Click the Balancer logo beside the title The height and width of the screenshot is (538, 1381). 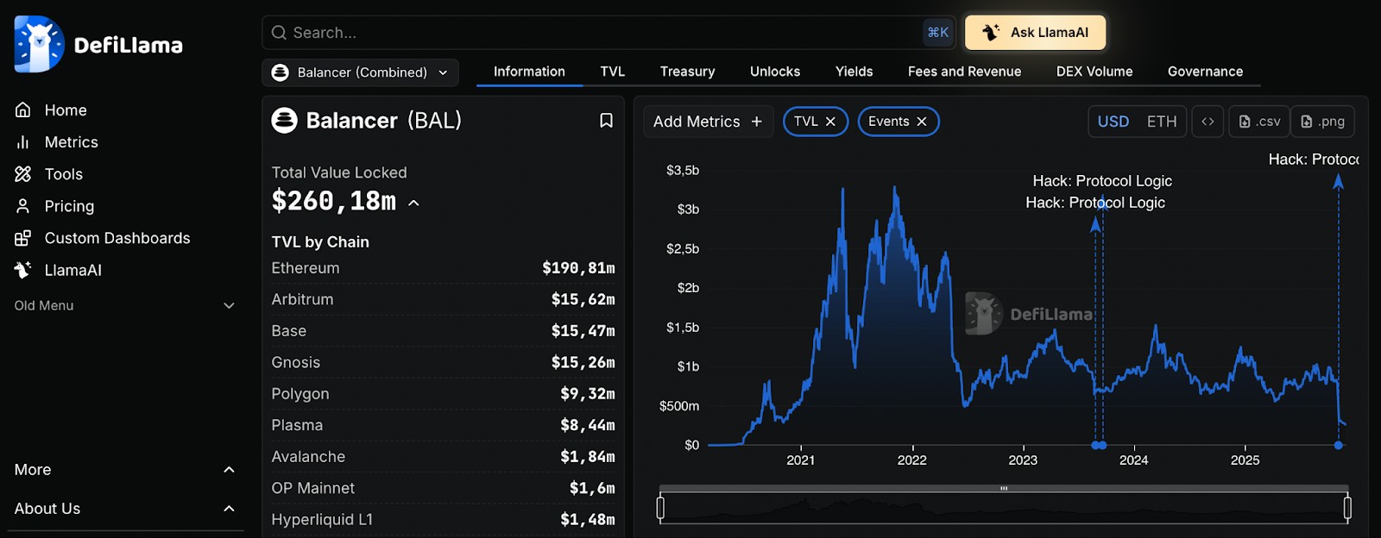tap(284, 120)
